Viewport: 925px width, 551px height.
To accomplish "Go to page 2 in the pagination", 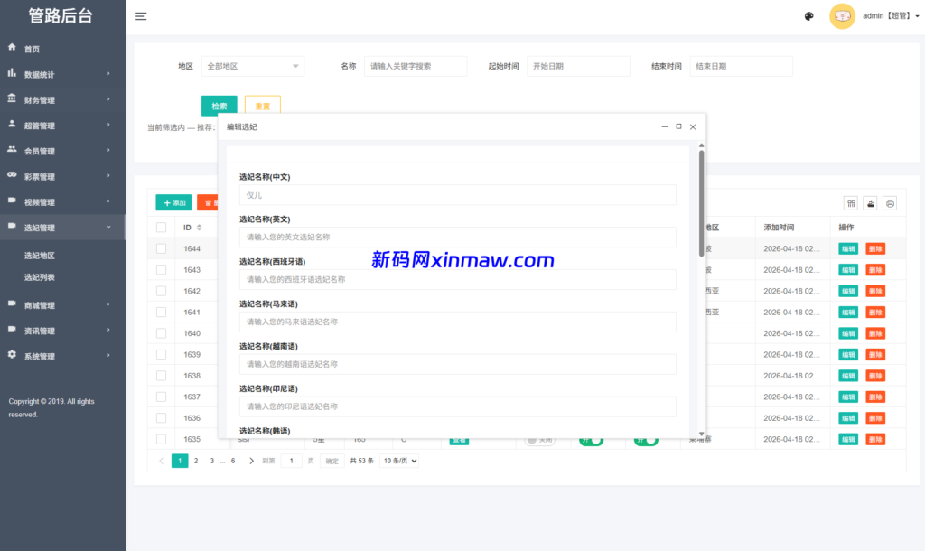I will [195, 460].
